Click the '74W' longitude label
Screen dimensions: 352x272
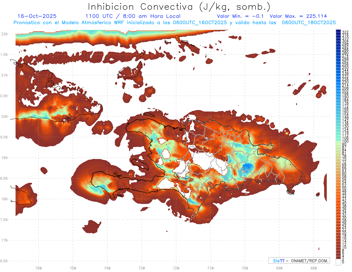[x=107, y=268]
